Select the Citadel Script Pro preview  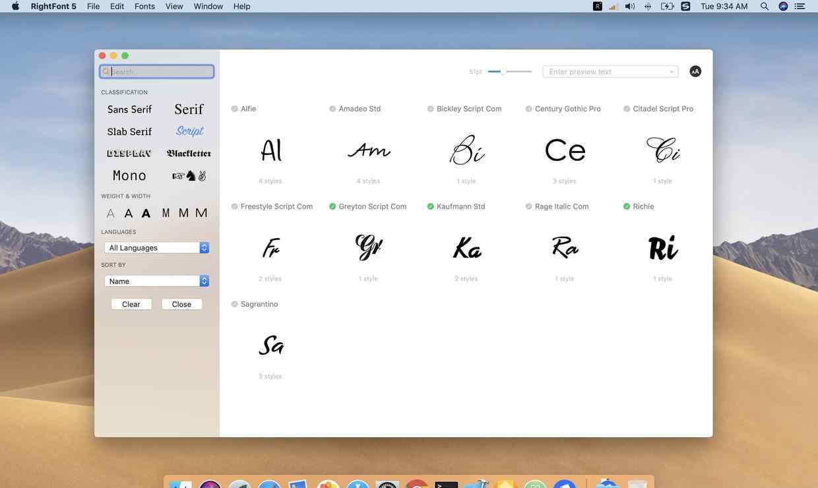tap(664, 150)
